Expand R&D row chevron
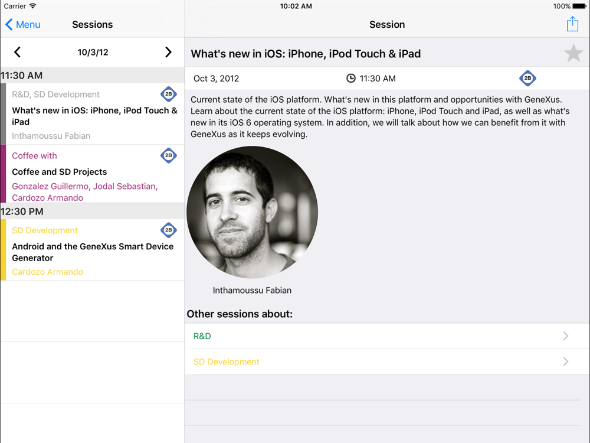The width and height of the screenshot is (590, 443). click(x=566, y=336)
